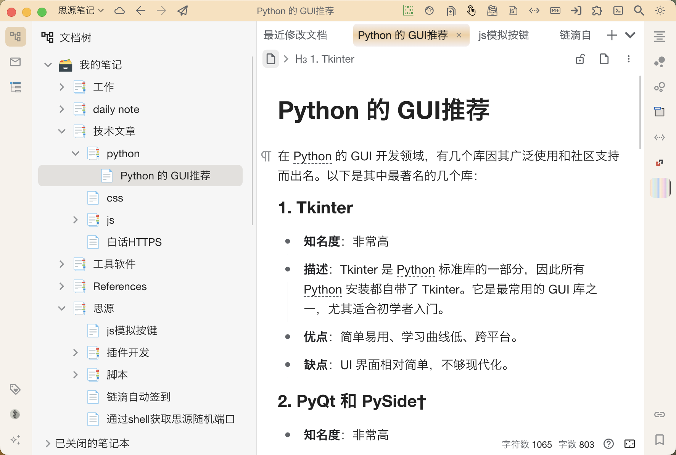Open the global search magnifier
The image size is (676, 455).
point(639,11)
